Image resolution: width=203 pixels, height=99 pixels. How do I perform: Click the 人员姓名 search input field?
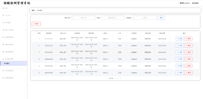[x=145, y=18]
